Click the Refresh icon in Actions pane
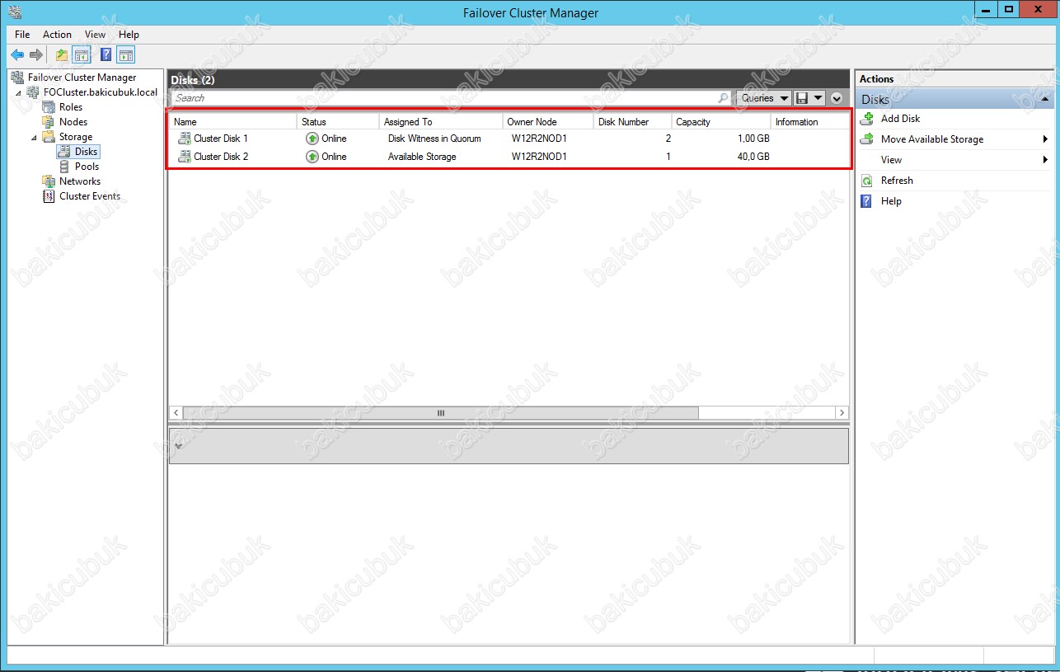Image resolution: width=1060 pixels, height=672 pixels. [x=866, y=181]
